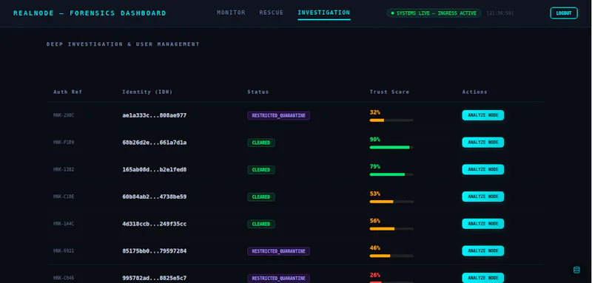Click Deep Investigation & User Management heading
The height and width of the screenshot is (283, 592).
point(123,44)
